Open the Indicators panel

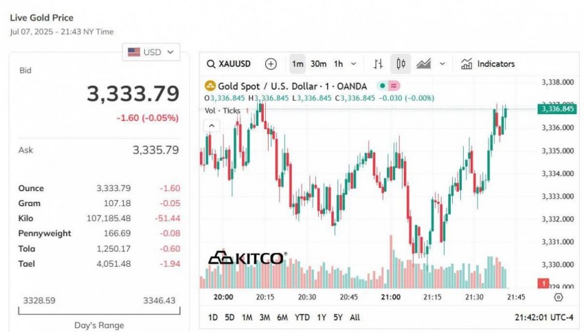point(488,64)
